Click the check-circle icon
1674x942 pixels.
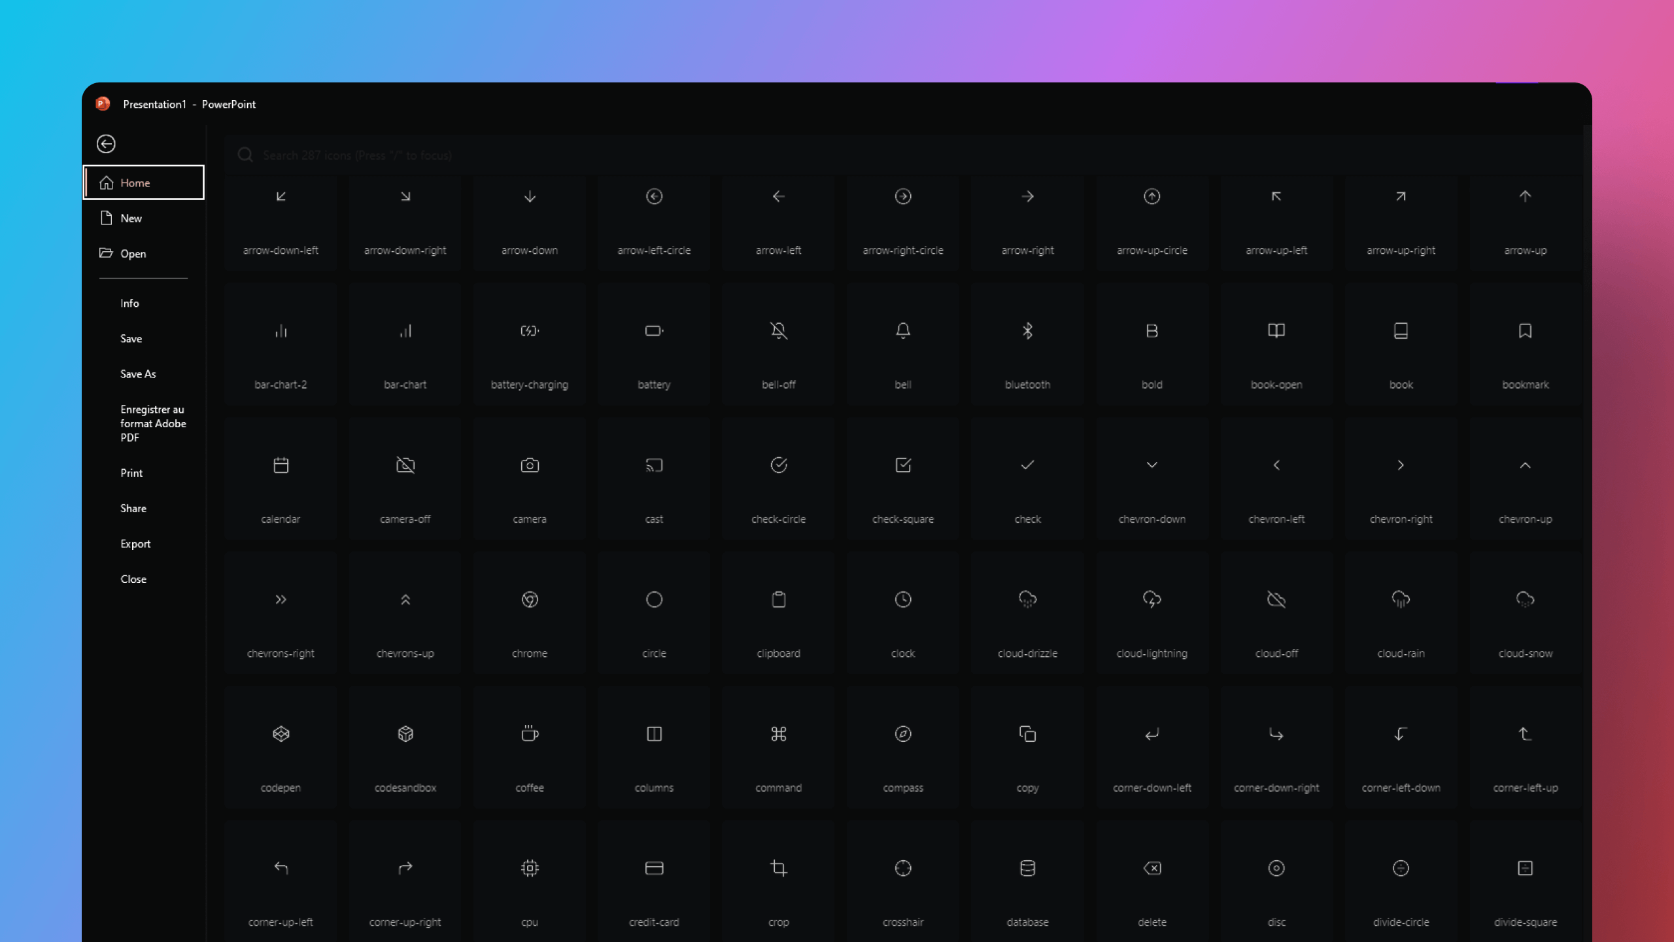(x=778, y=464)
